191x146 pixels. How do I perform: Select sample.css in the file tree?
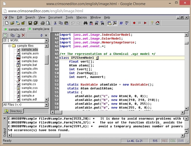point(30,88)
